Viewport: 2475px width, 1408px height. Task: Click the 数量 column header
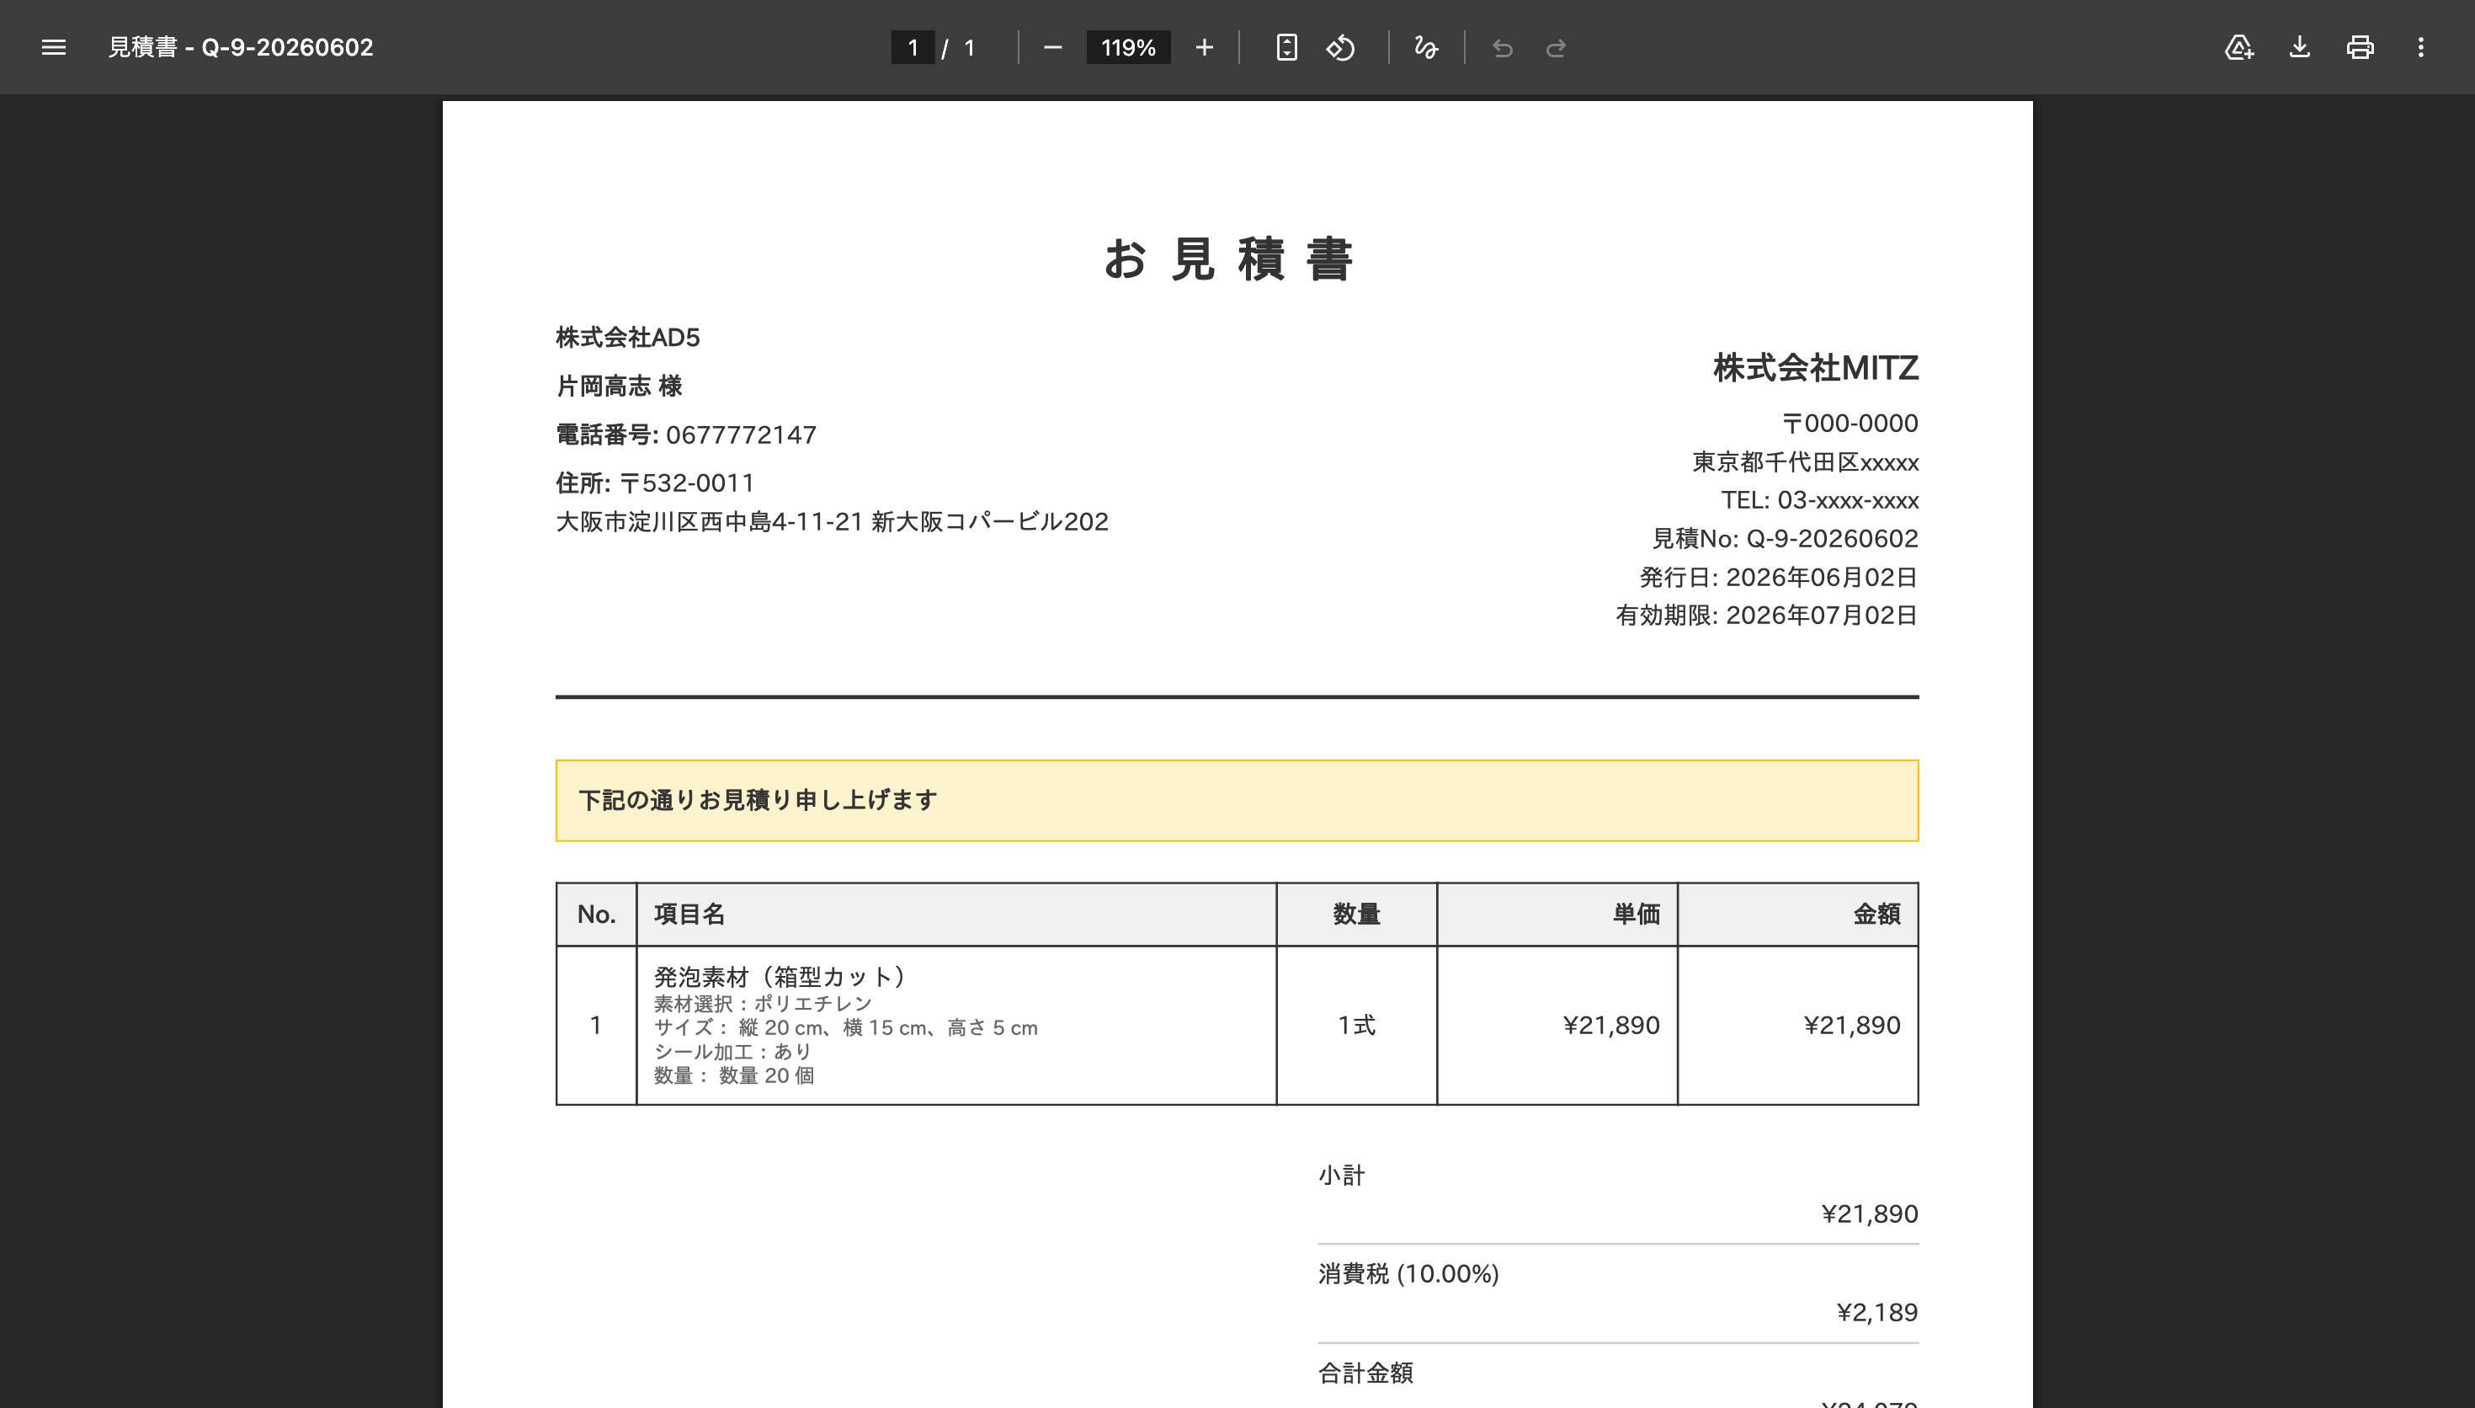click(1356, 914)
